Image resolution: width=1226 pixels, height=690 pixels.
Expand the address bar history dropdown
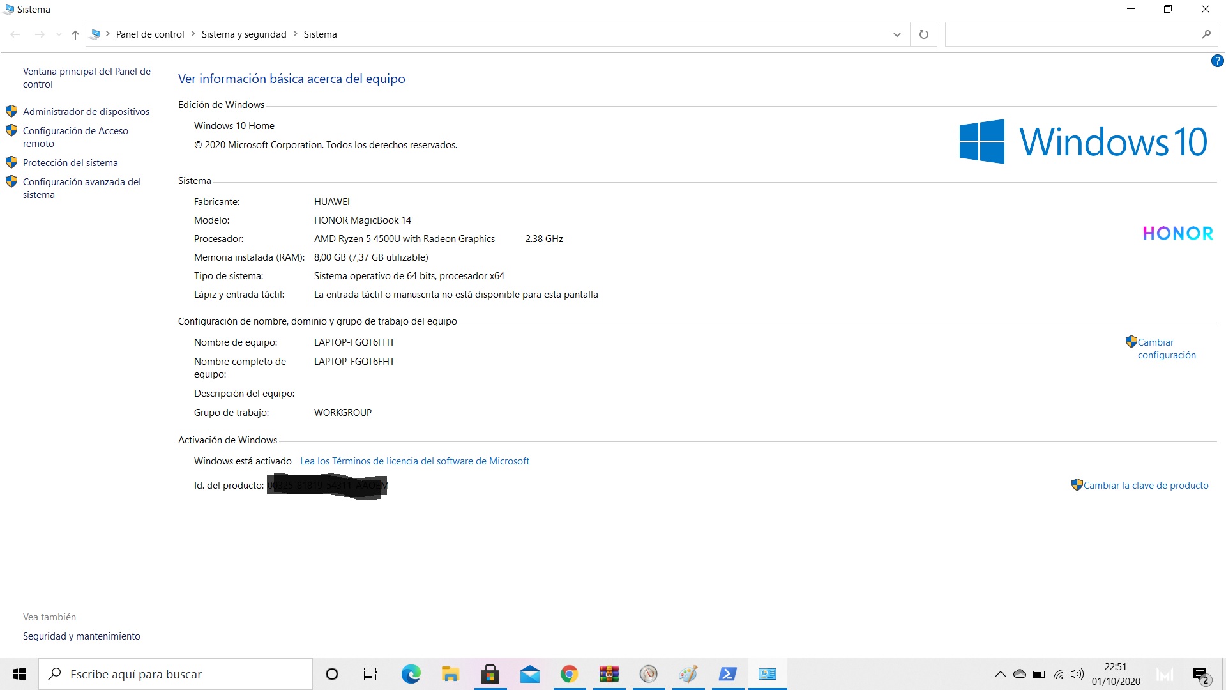[x=897, y=34]
